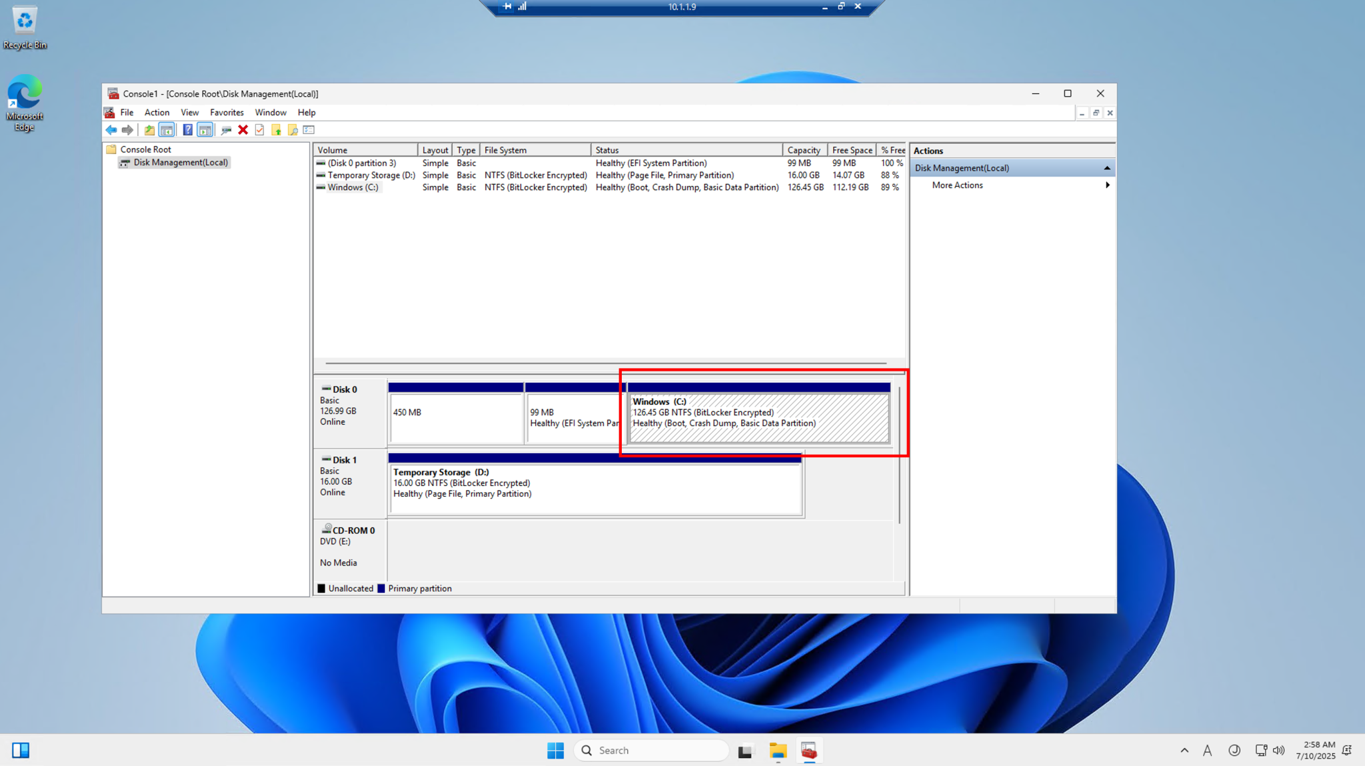Image resolution: width=1365 pixels, height=766 pixels.
Task: Click the Rescan Disks computer icon
Action: 226,130
